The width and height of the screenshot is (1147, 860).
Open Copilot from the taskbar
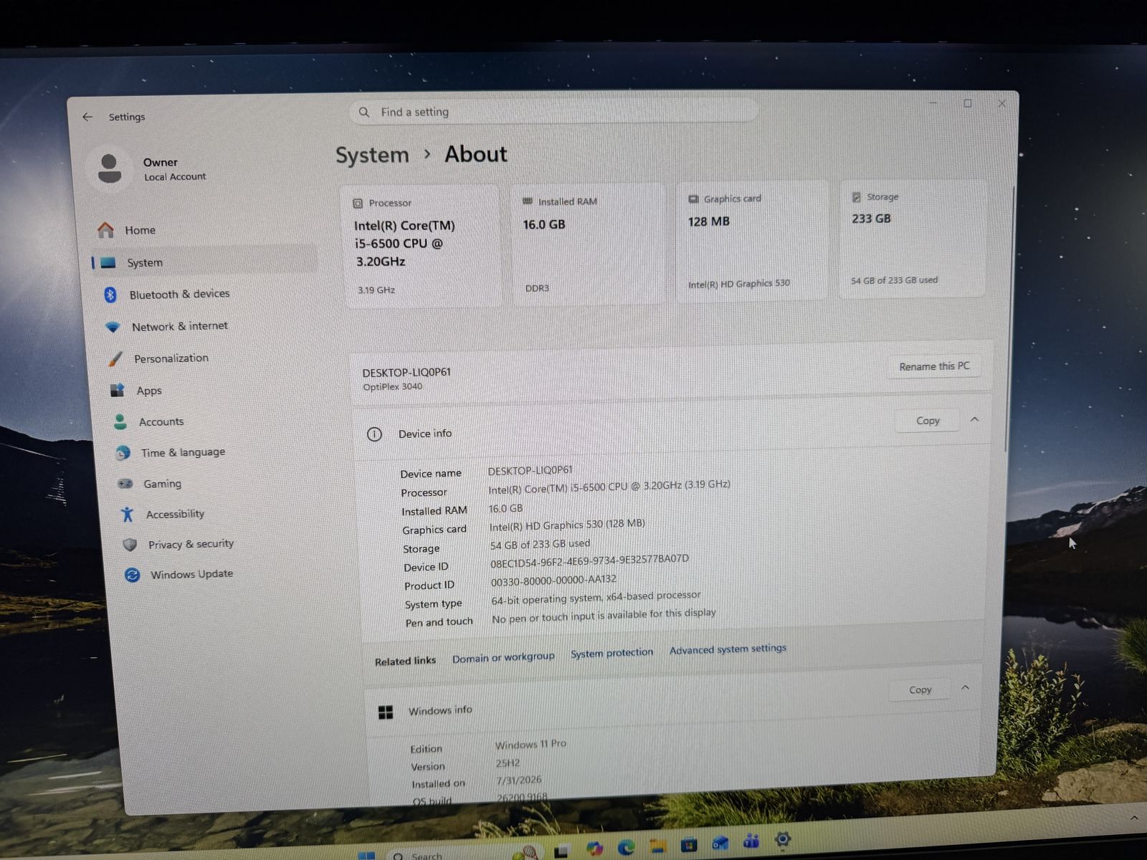tap(594, 849)
